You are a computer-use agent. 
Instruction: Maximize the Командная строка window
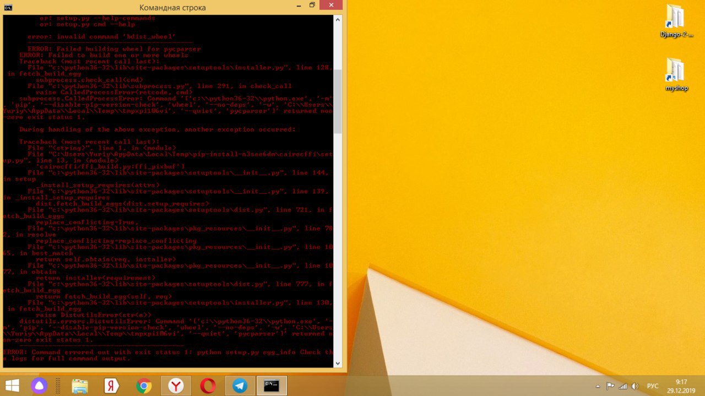point(312,6)
